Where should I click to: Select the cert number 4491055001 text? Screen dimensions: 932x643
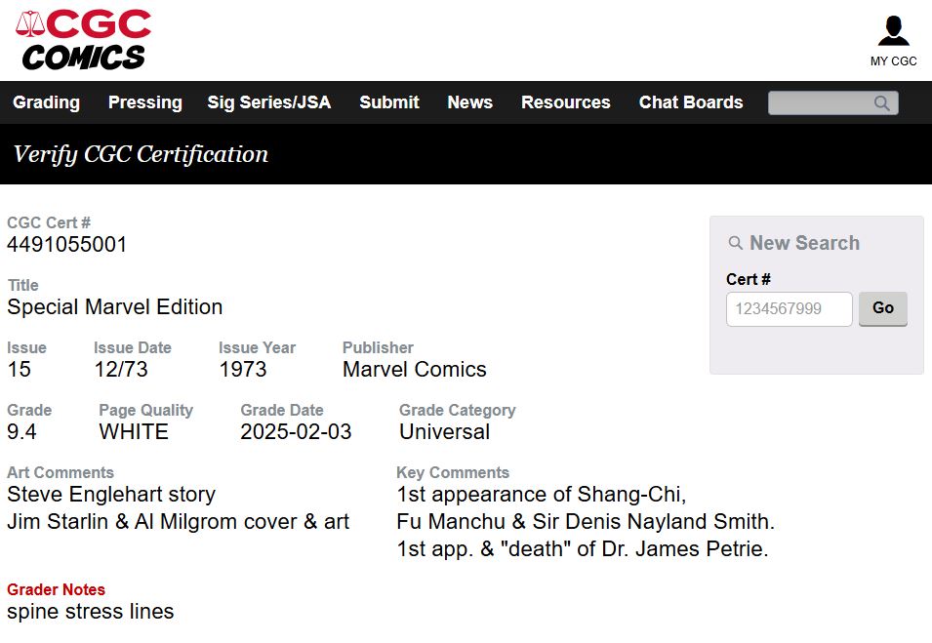(67, 244)
